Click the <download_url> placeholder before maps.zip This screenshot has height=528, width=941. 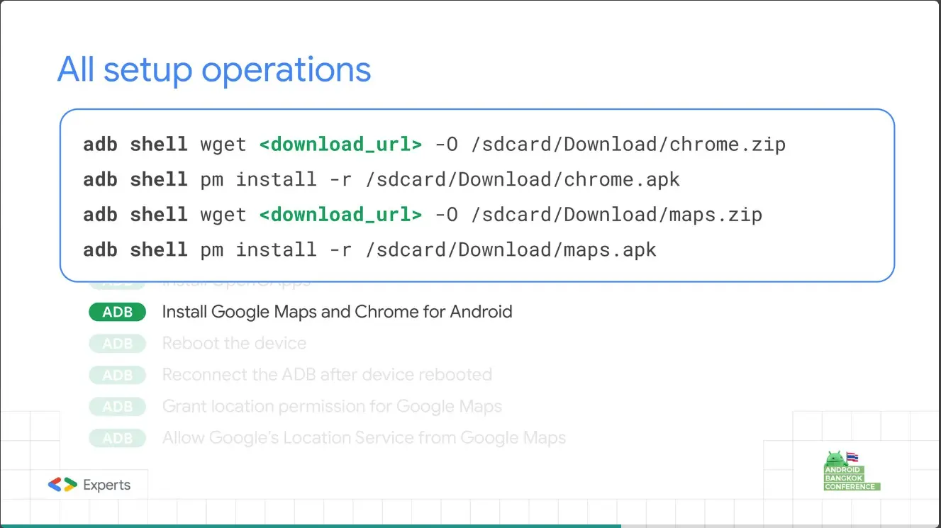tap(340, 214)
